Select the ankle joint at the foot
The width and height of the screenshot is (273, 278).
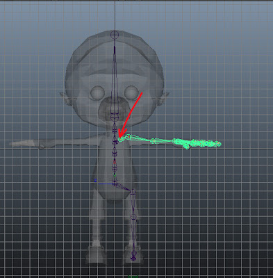(x=133, y=253)
